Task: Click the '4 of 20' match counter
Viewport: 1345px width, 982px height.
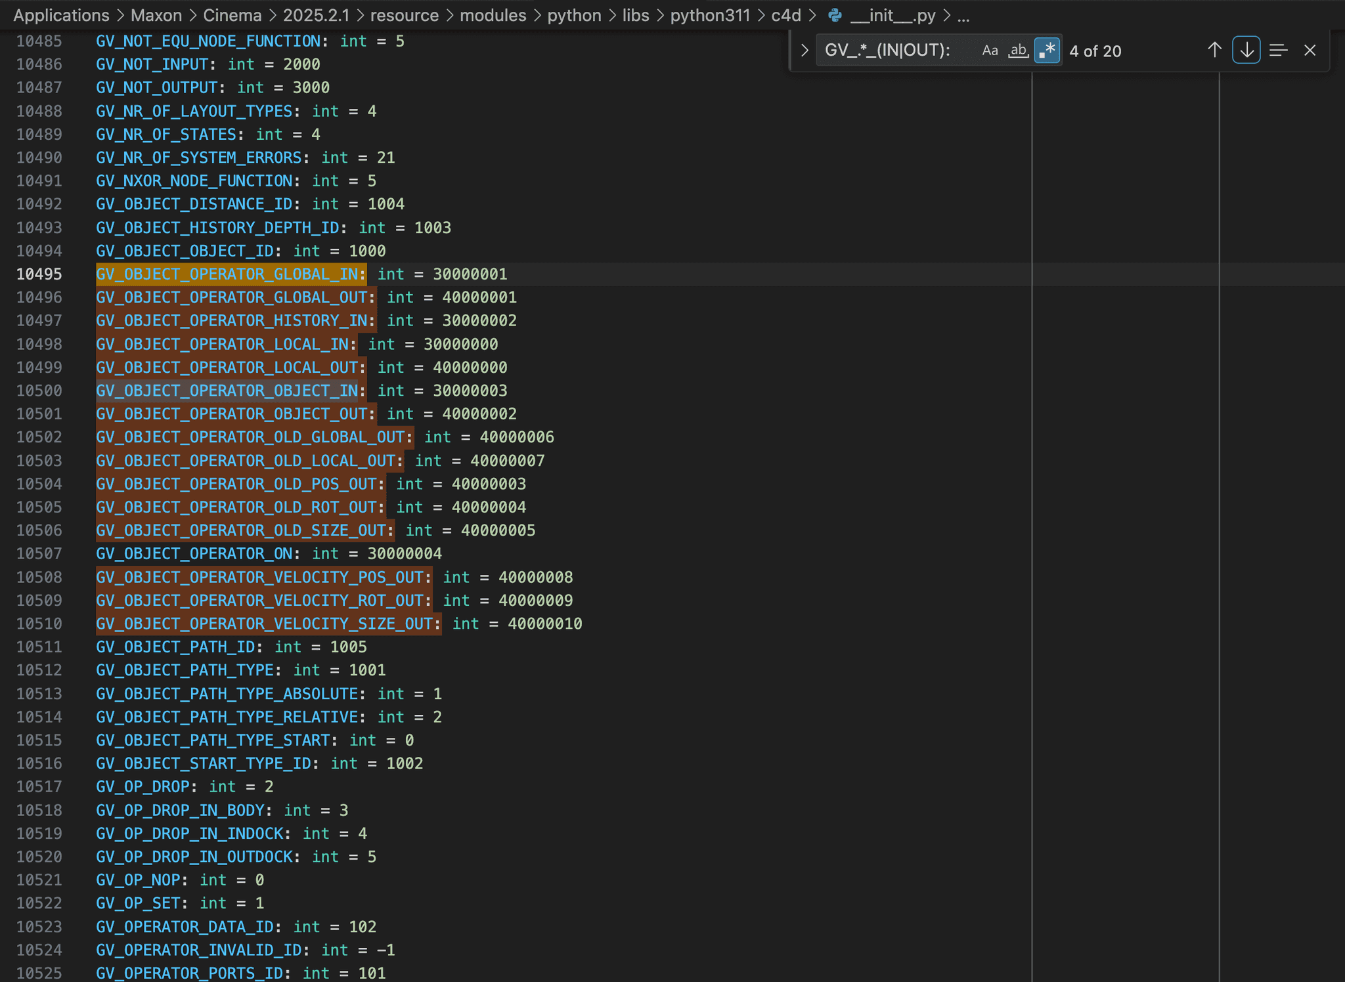Action: 1095,51
